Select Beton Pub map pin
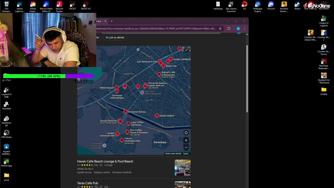Screen dimensions: 334x188 coord(163,66)
